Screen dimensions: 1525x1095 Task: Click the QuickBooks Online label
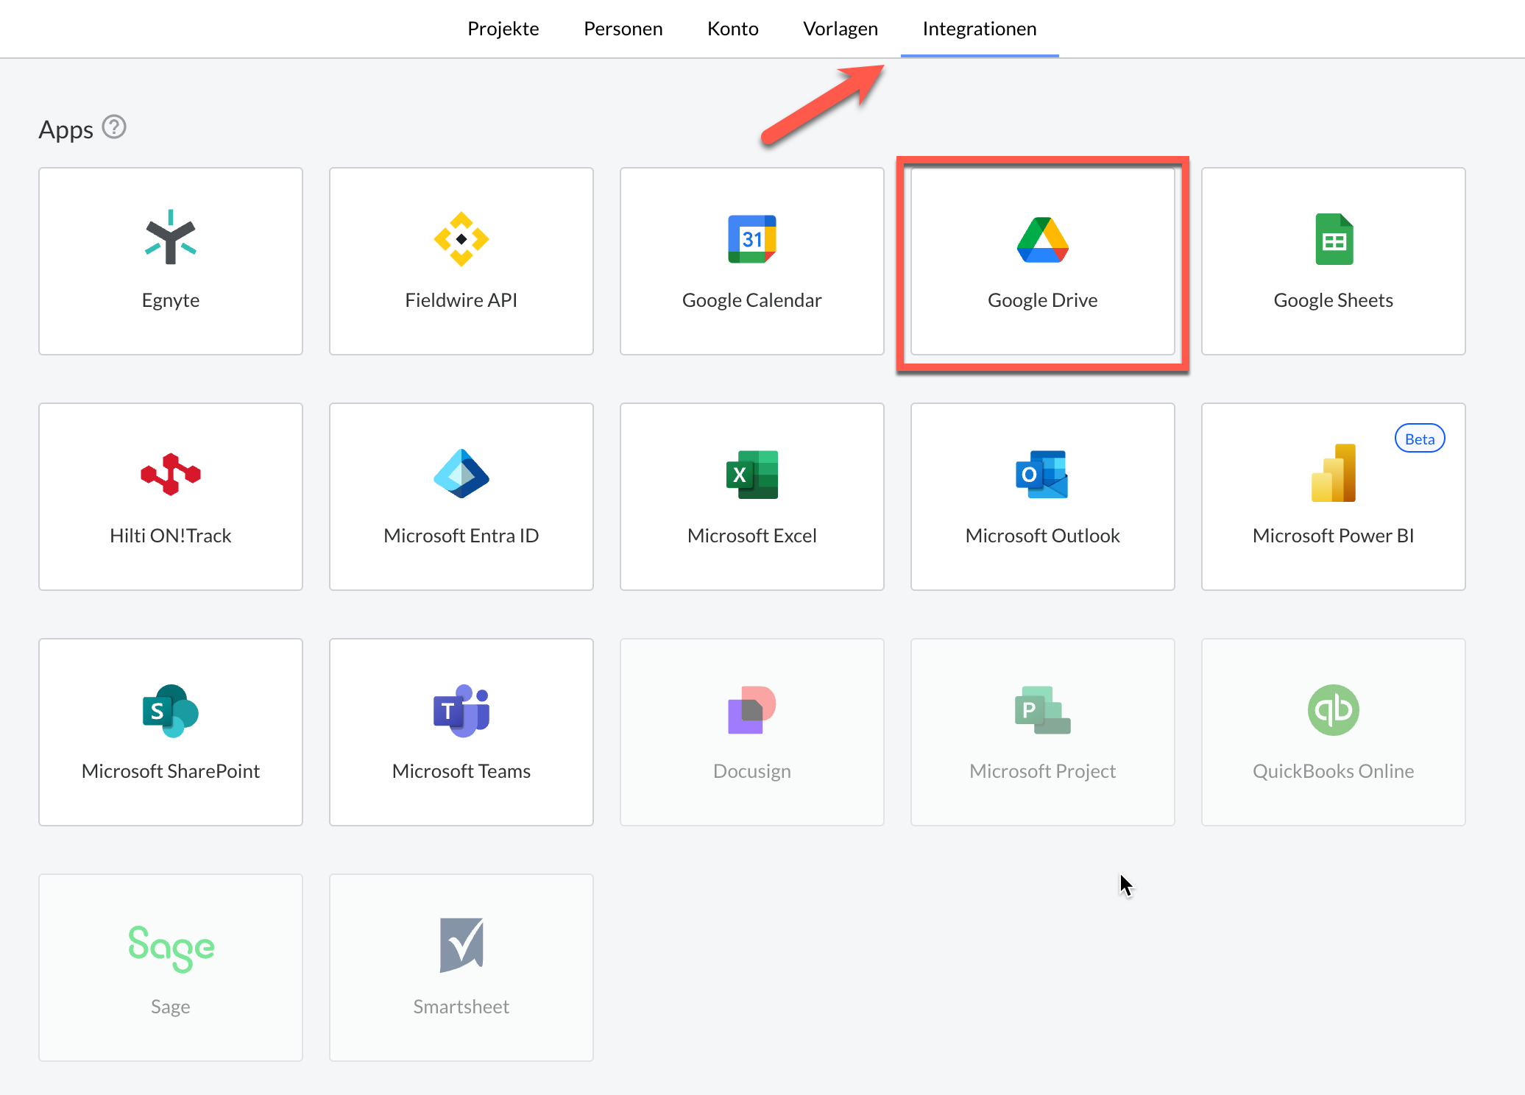click(x=1334, y=771)
